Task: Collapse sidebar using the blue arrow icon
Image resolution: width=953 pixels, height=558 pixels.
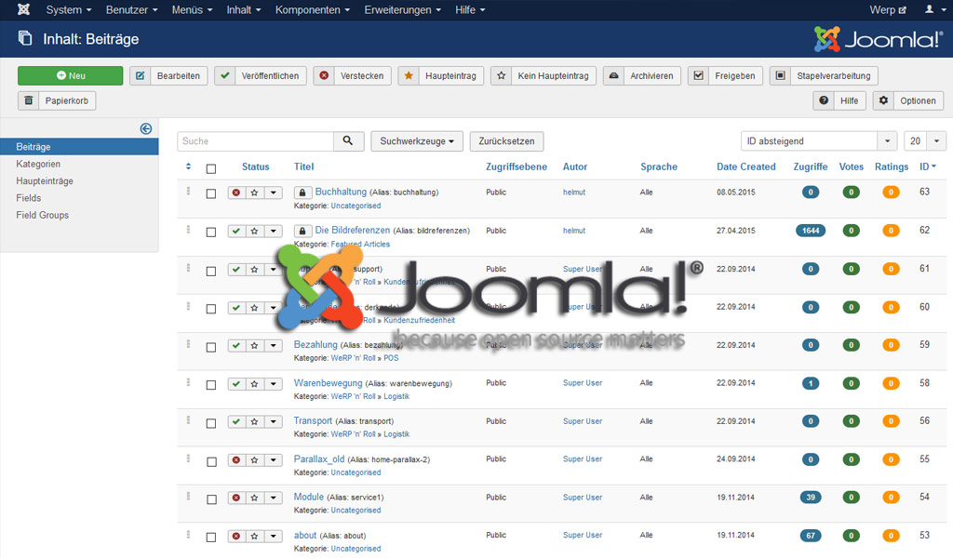Action: click(x=146, y=129)
